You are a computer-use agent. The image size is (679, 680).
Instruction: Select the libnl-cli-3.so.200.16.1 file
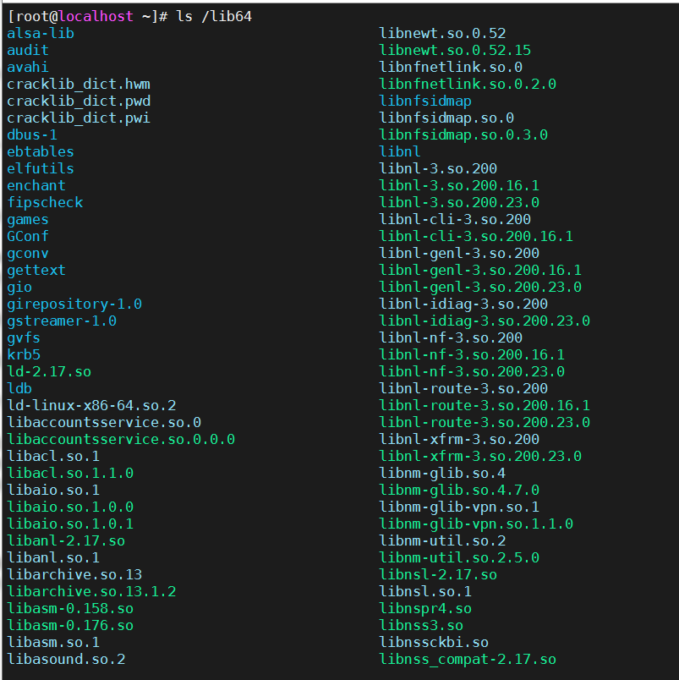[x=476, y=236]
